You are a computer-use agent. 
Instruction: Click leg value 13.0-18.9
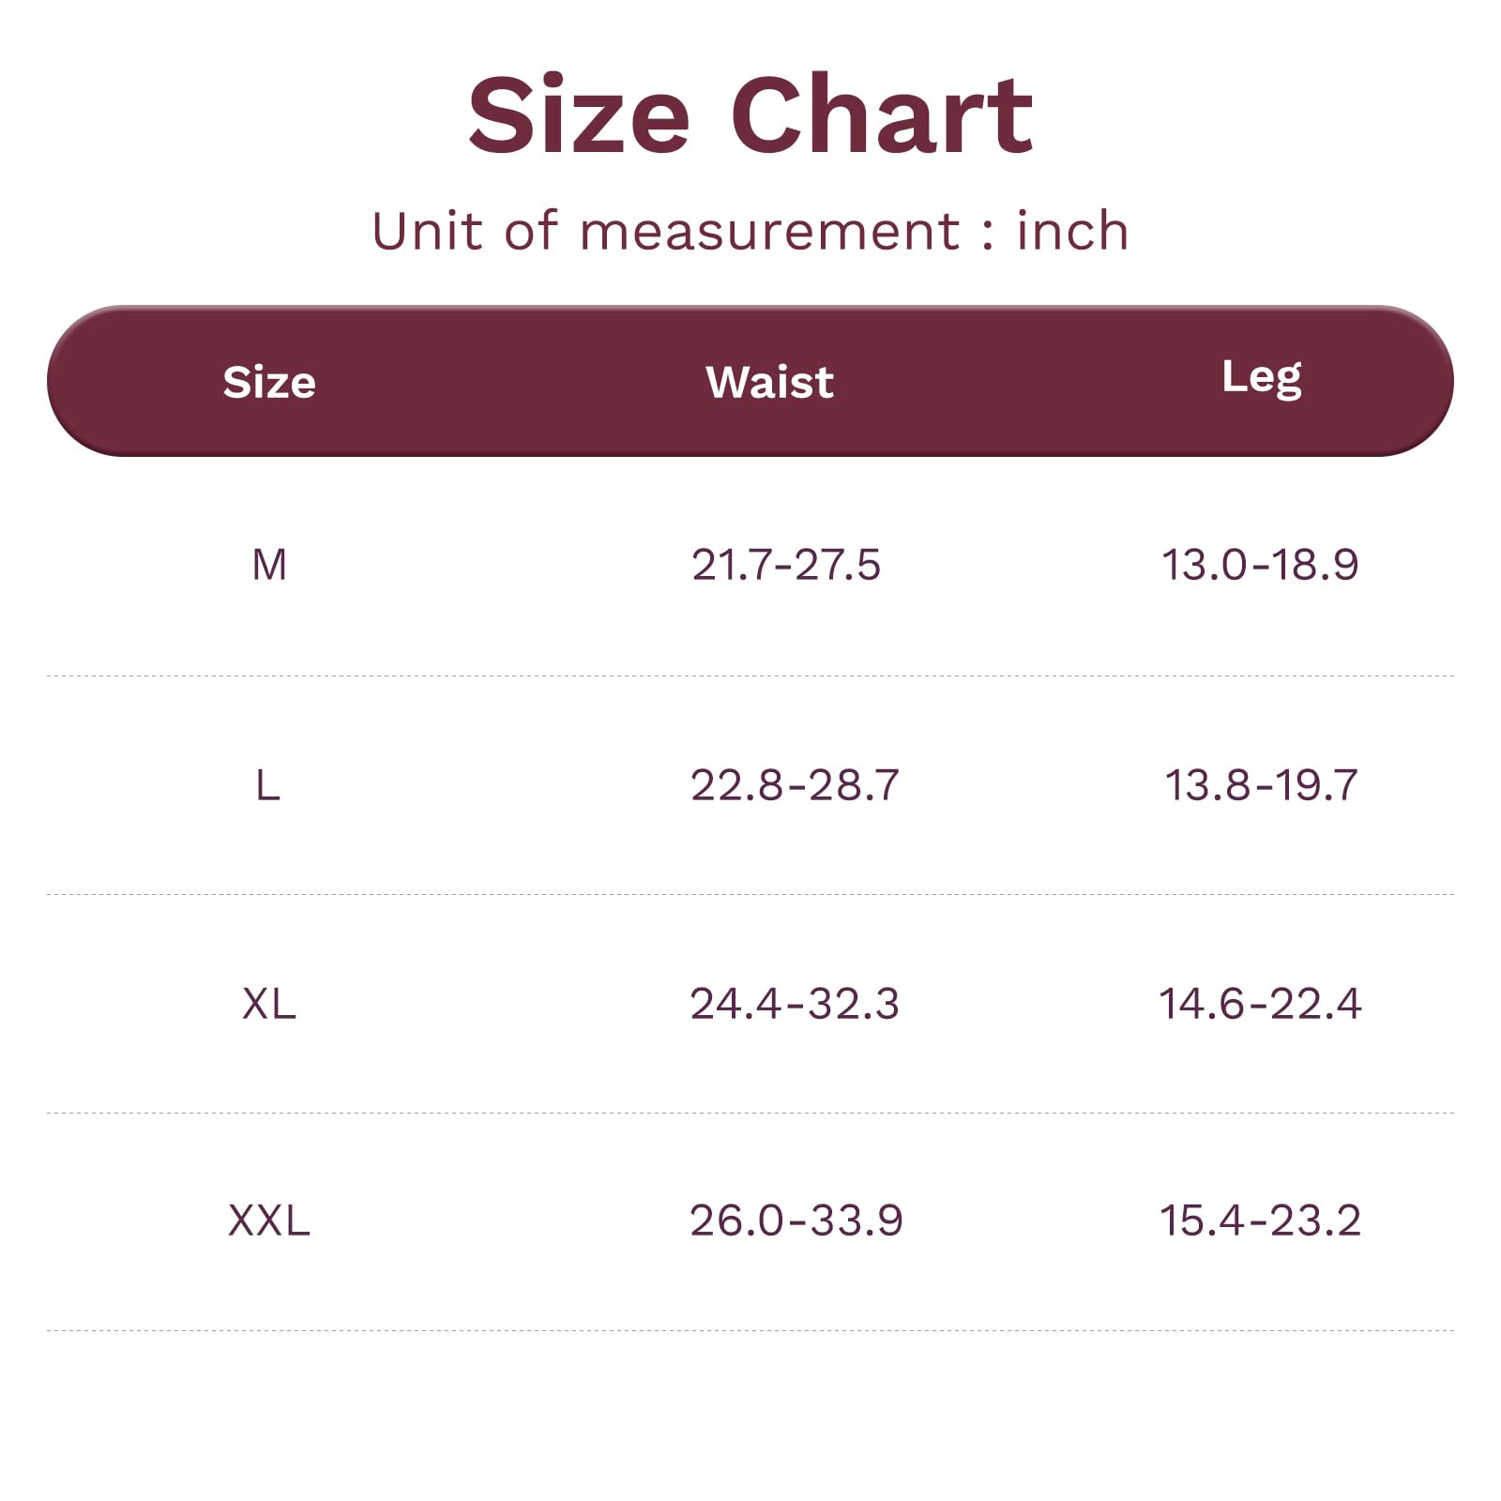(1260, 565)
